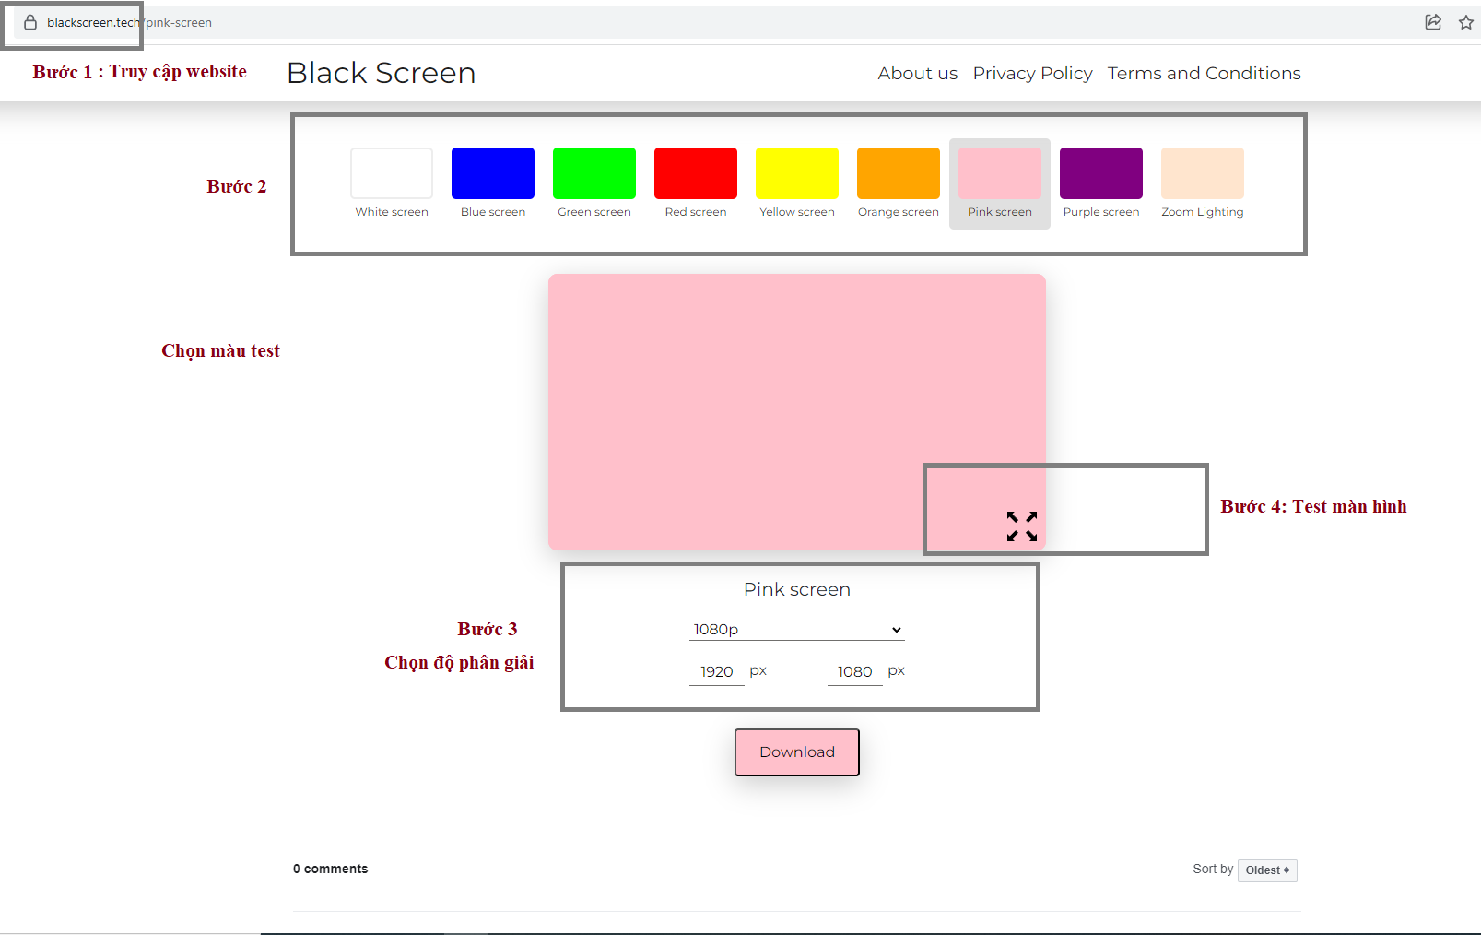This screenshot has width=1481, height=935.
Task: Open Terms and Conditions link
Action: tap(1204, 73)
